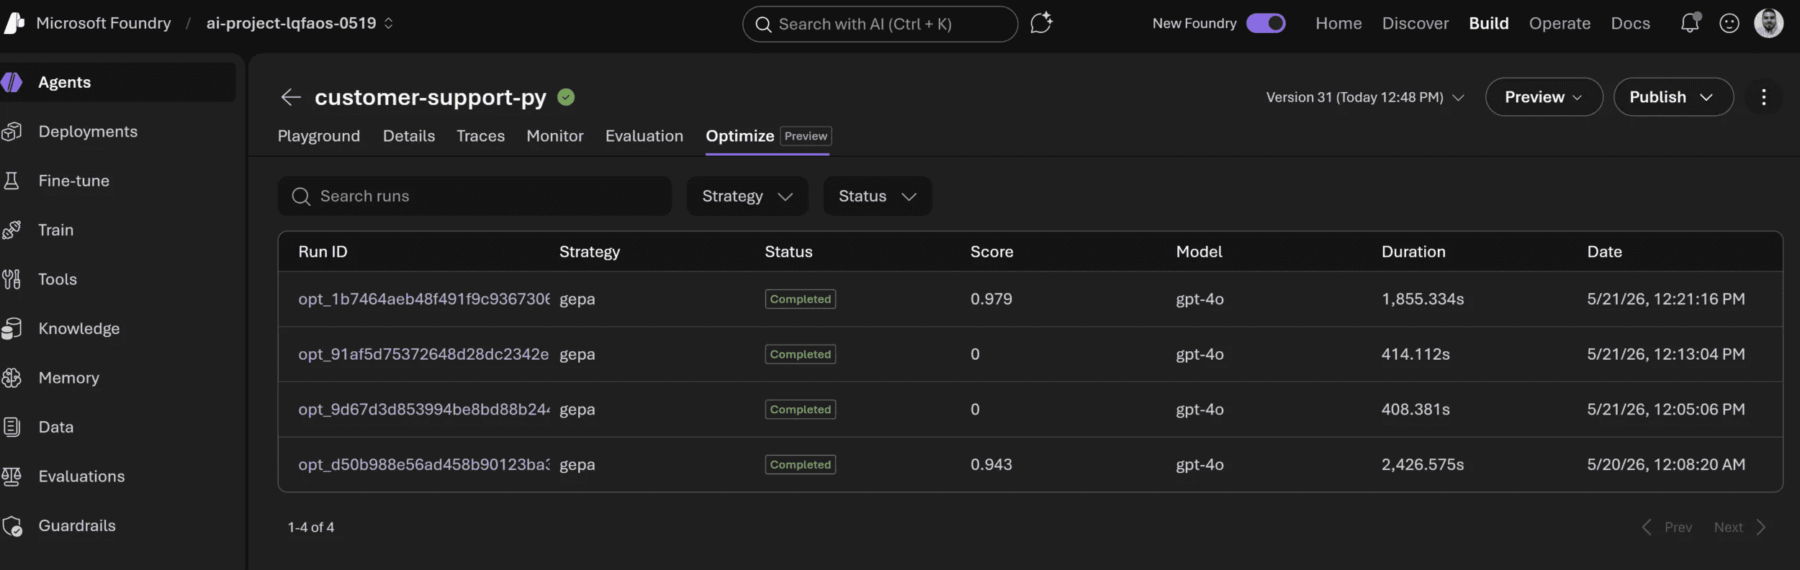The width and height of the screenshot is (1800, 570).
Task: Click the feedback smiley icon
Action: (1729, 23)
